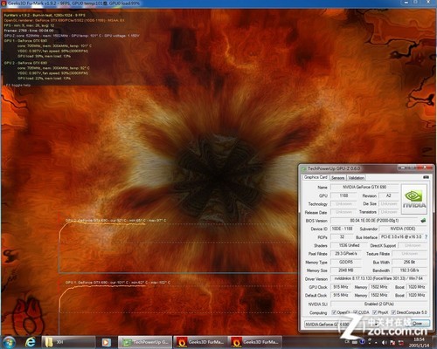
Task: Click the Driver Version field
Action: pos(378,278)
